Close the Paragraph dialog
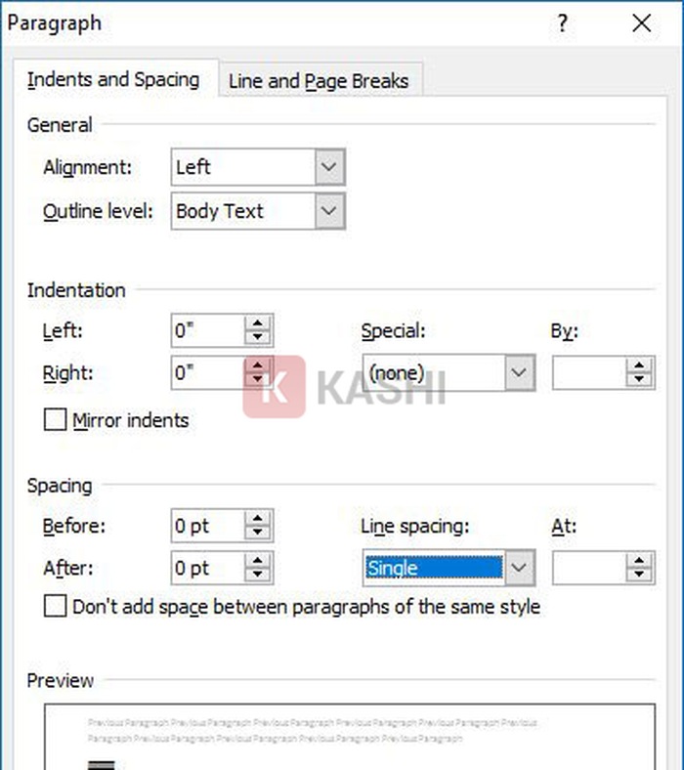684x770 pixels. pyautogui.click(x=641, y=24)
